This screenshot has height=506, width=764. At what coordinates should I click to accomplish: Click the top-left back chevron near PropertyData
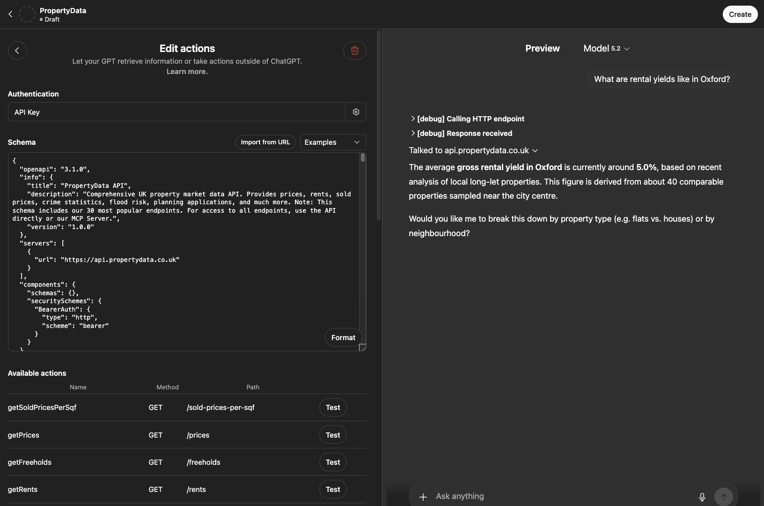tap(10, 15)
